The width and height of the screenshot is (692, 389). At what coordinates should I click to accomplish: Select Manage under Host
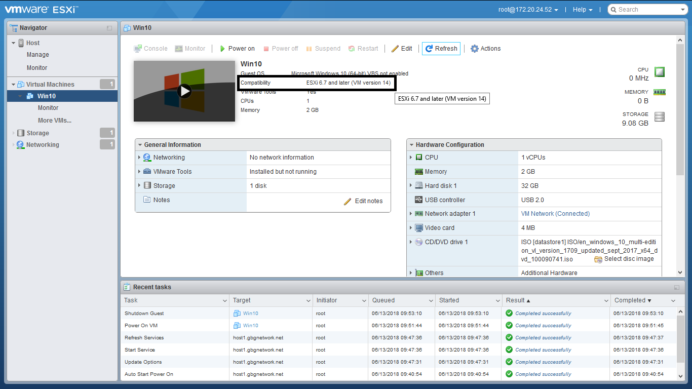coord(38,55)
